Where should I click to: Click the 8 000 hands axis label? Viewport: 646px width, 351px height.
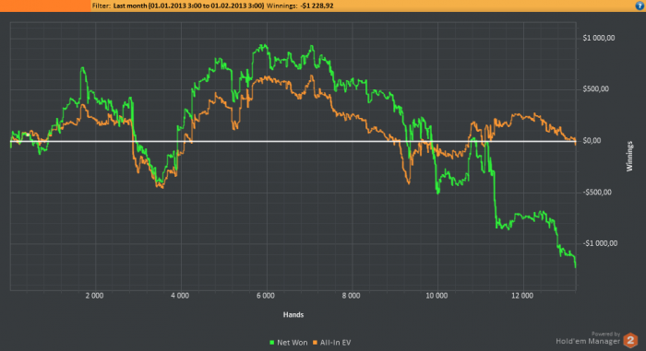(351, 296)
